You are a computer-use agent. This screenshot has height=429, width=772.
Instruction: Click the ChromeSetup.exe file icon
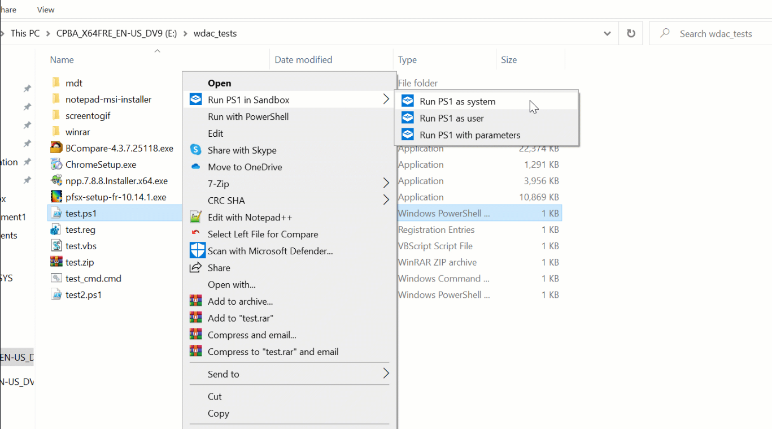pos(56,164)
